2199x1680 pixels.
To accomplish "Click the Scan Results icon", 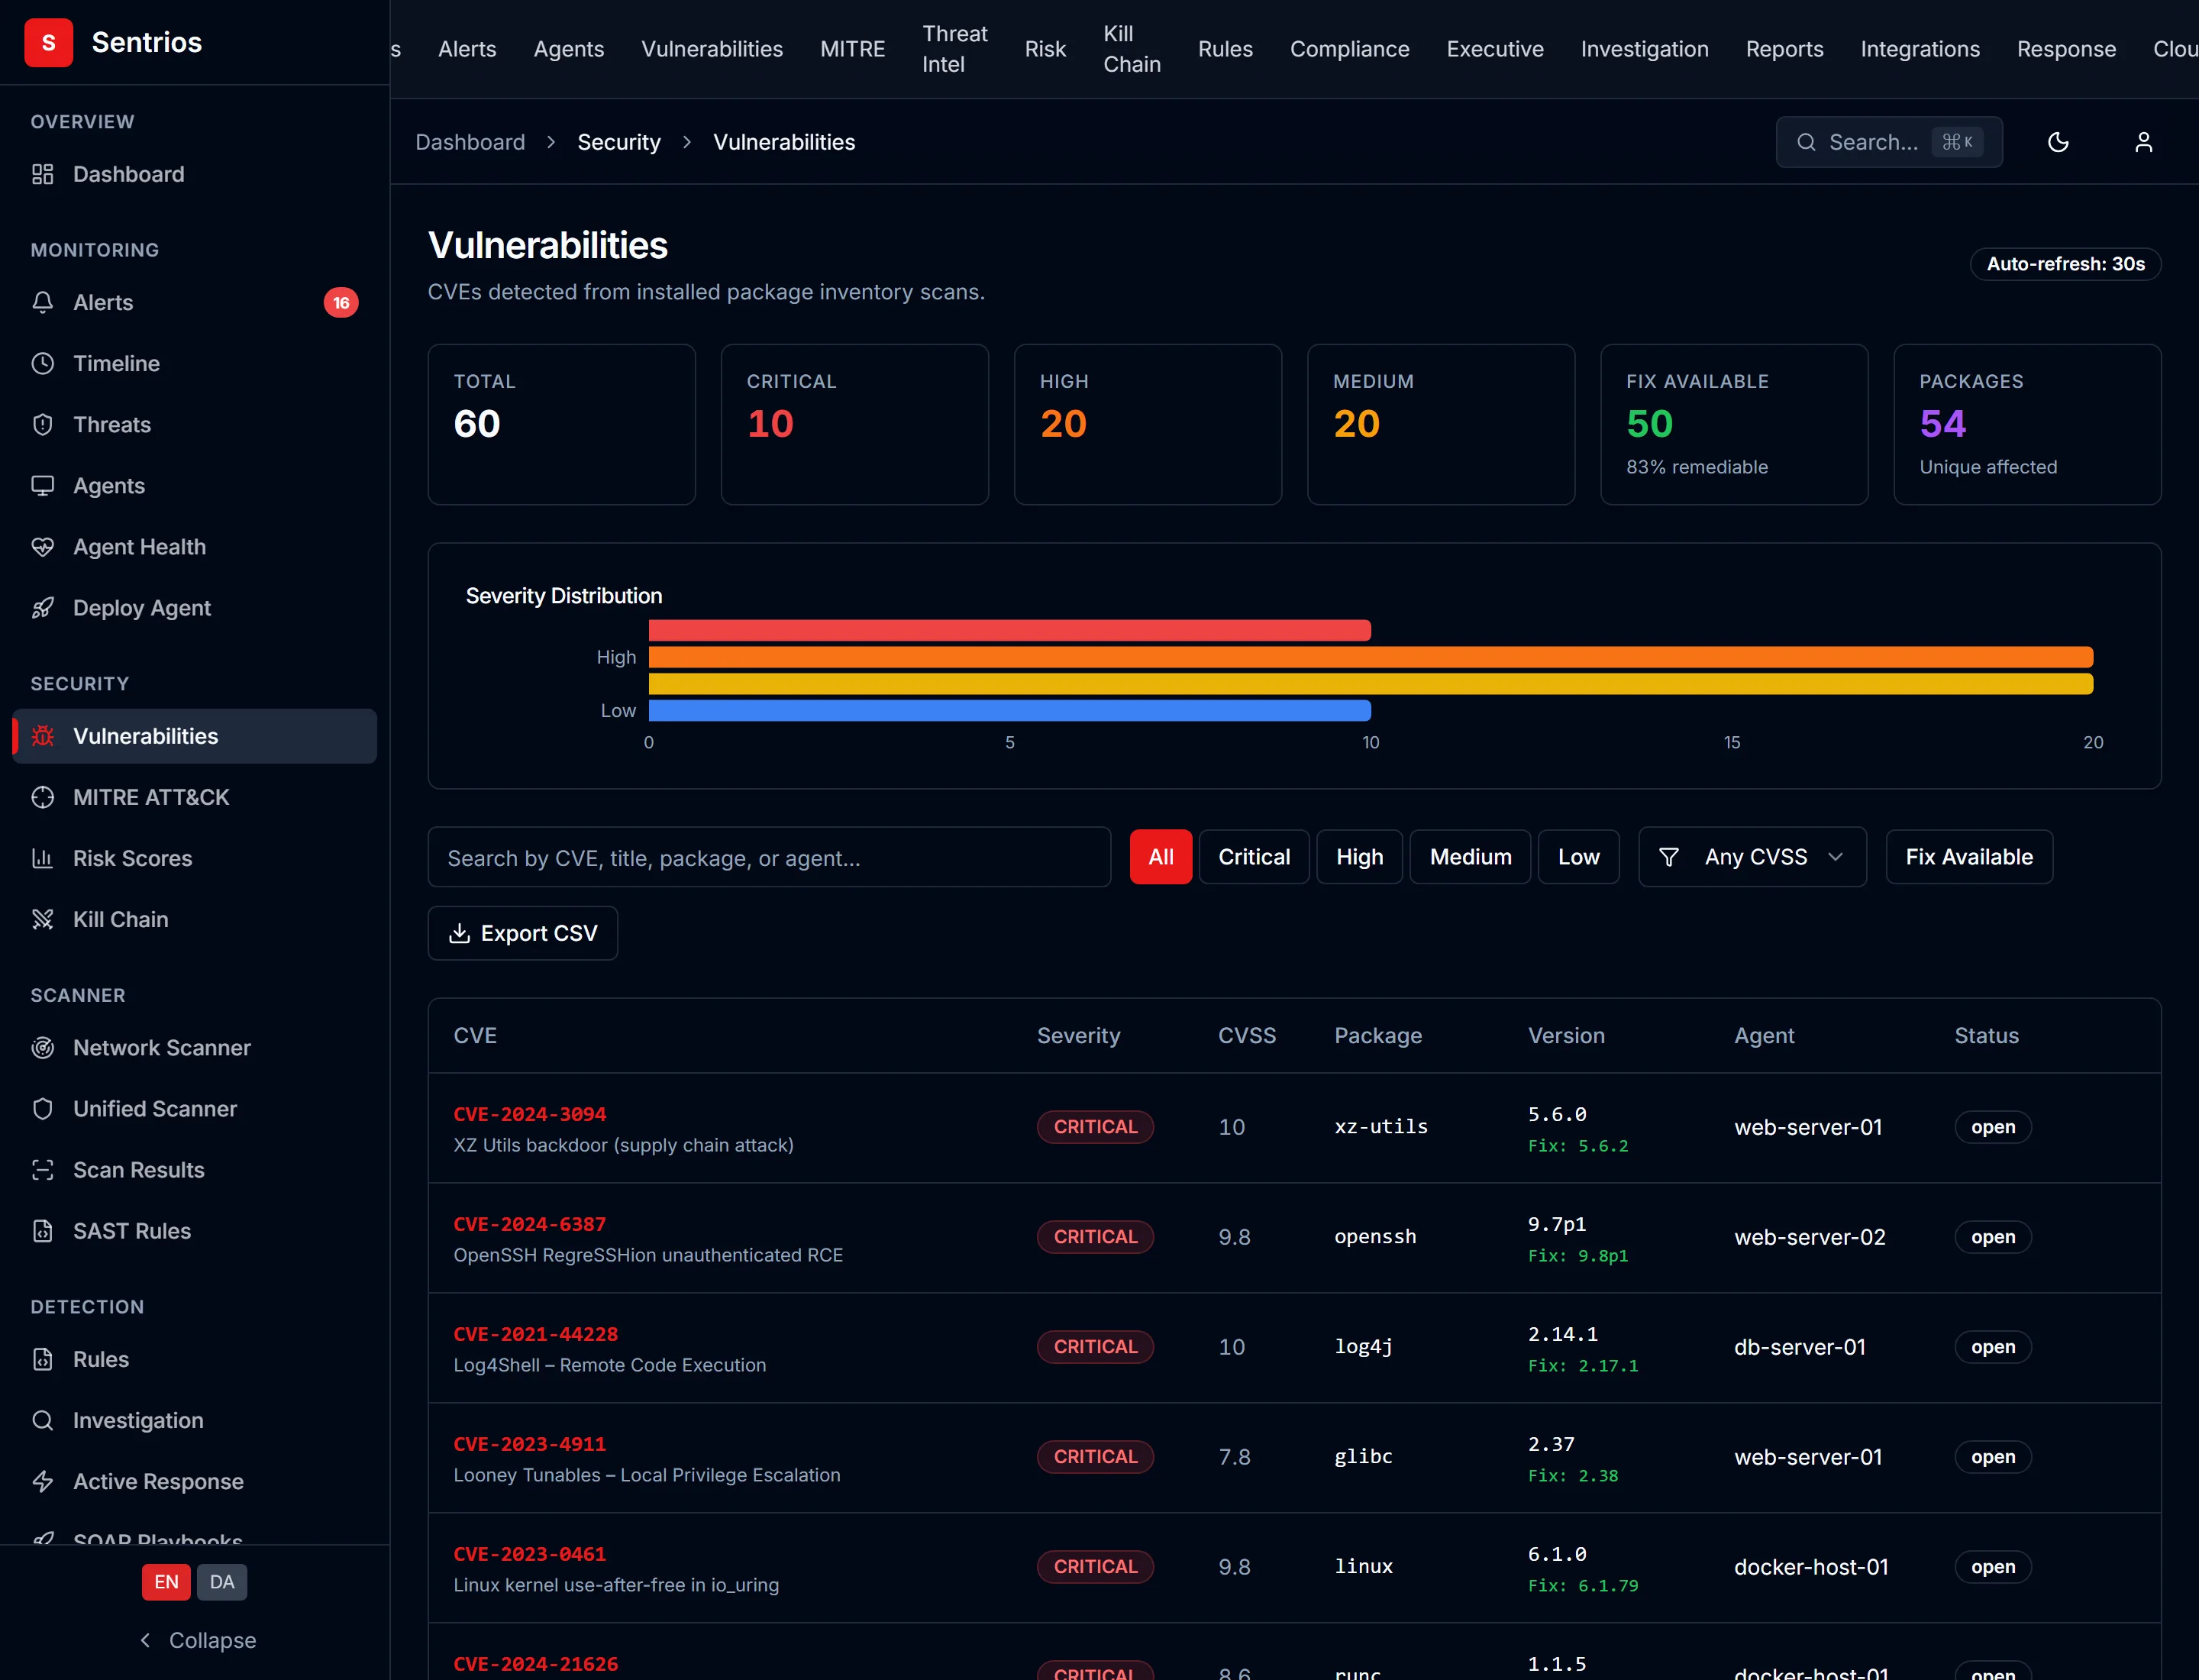I will click(42, 1170).
